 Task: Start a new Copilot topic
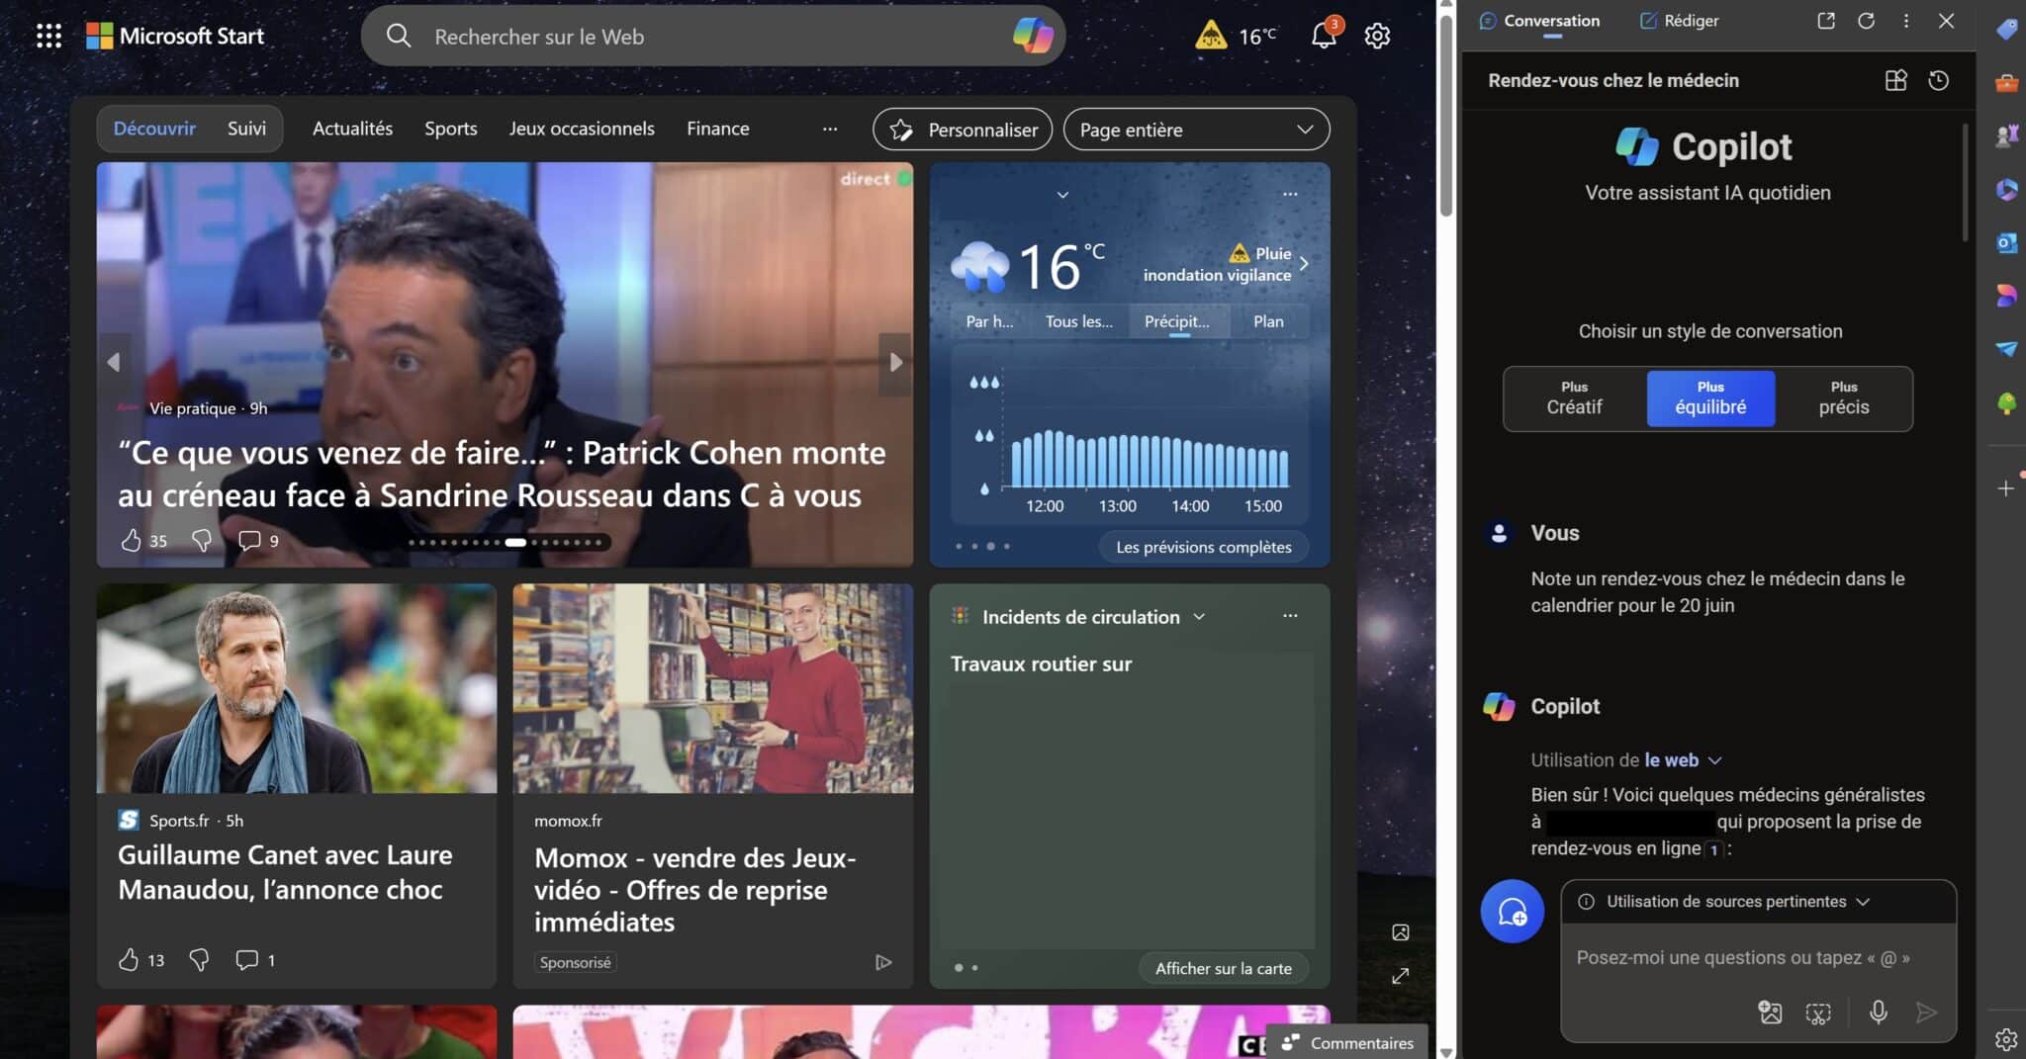pos(1512,911)
